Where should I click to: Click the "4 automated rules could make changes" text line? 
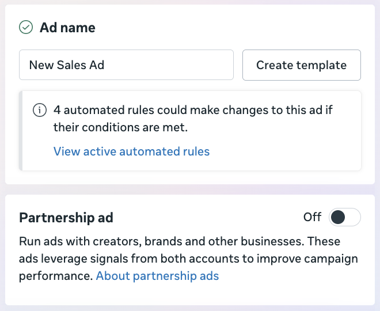193,110
